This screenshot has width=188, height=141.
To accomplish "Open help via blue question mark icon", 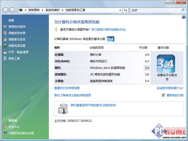I will [183, 17].
